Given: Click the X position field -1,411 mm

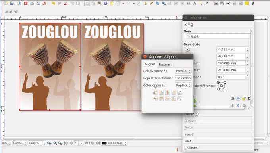Looking at the screenshot, I should [231, 50].
